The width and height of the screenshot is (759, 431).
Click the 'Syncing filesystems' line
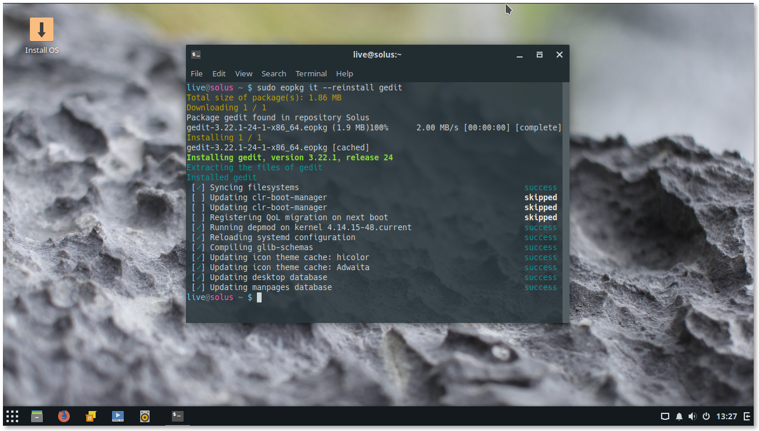(255, 187)
